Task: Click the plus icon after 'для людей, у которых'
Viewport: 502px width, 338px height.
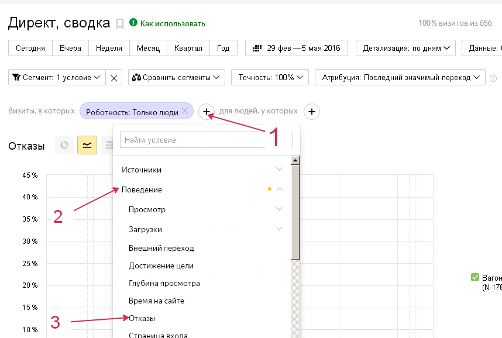Action: click(x=312, y=111)
